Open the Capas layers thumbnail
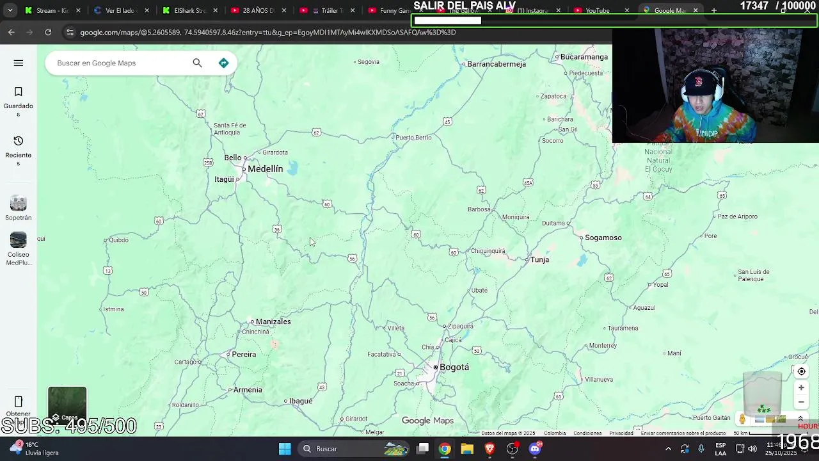 [67, 405]
